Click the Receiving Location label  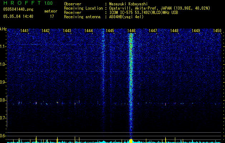(x=83, y=8)
